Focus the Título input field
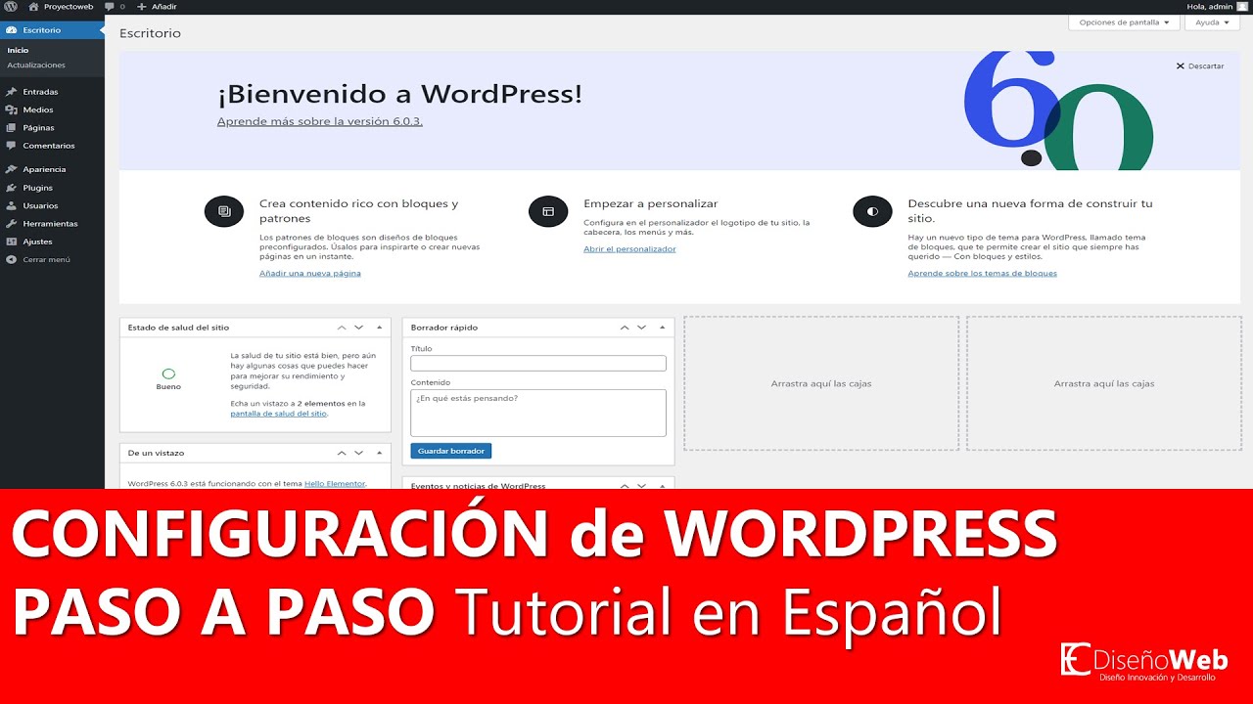 (x=538, y=363)
